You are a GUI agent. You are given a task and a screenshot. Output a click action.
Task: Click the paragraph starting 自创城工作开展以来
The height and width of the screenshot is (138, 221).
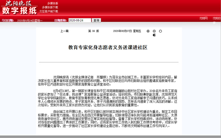tap(107, 119)
